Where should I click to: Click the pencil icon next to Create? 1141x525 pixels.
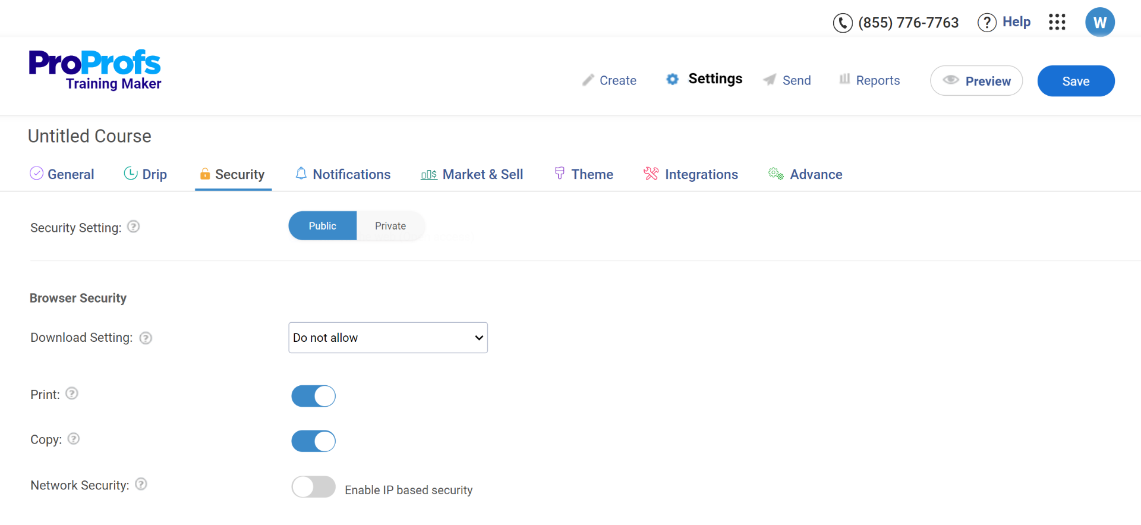click(588, 80)
